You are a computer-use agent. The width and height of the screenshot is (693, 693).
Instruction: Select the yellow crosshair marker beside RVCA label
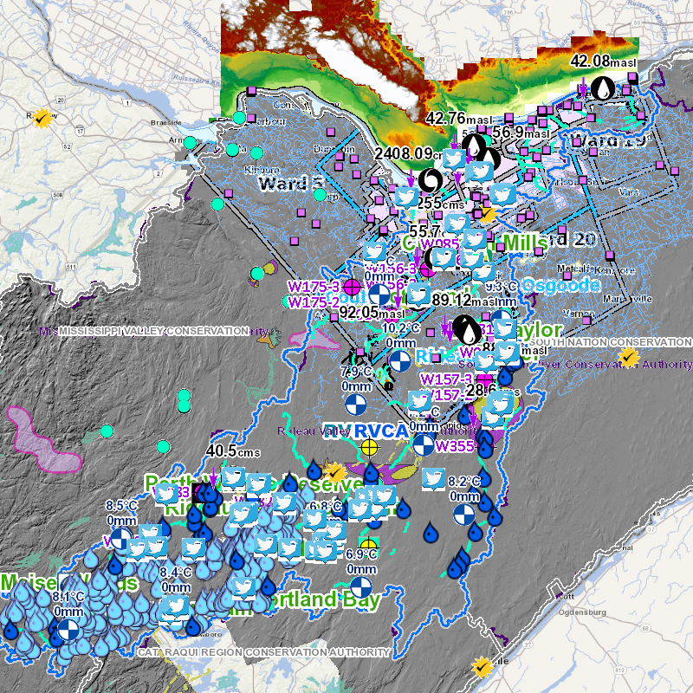[x=370, y=447]
